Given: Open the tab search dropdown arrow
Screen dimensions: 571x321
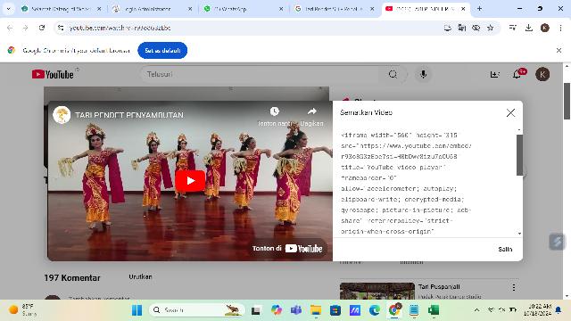Looking at the screenshot, I should [x=8, y=8].
